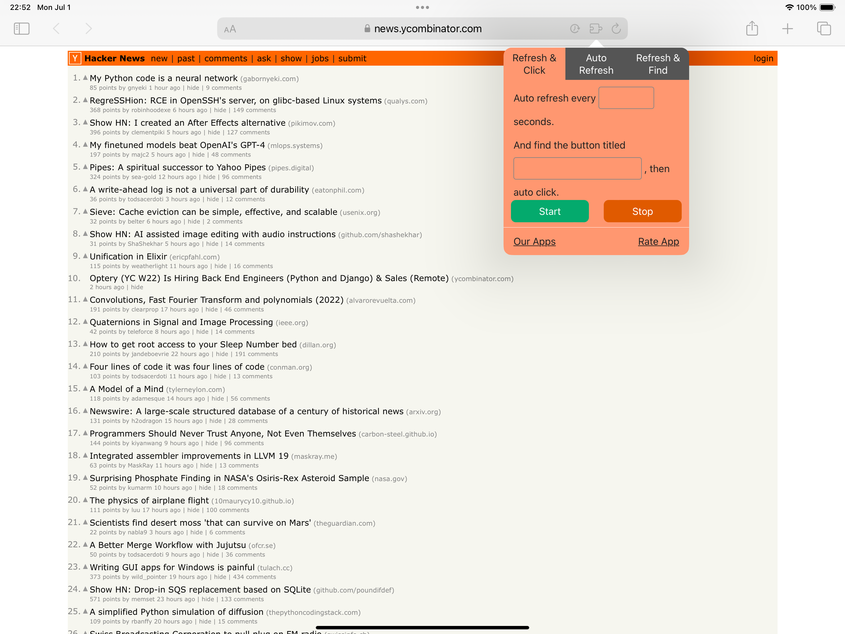Screen dimensions: 845x634
Task: Open 'Four lines of code' story
Action: tap(177, 367)
